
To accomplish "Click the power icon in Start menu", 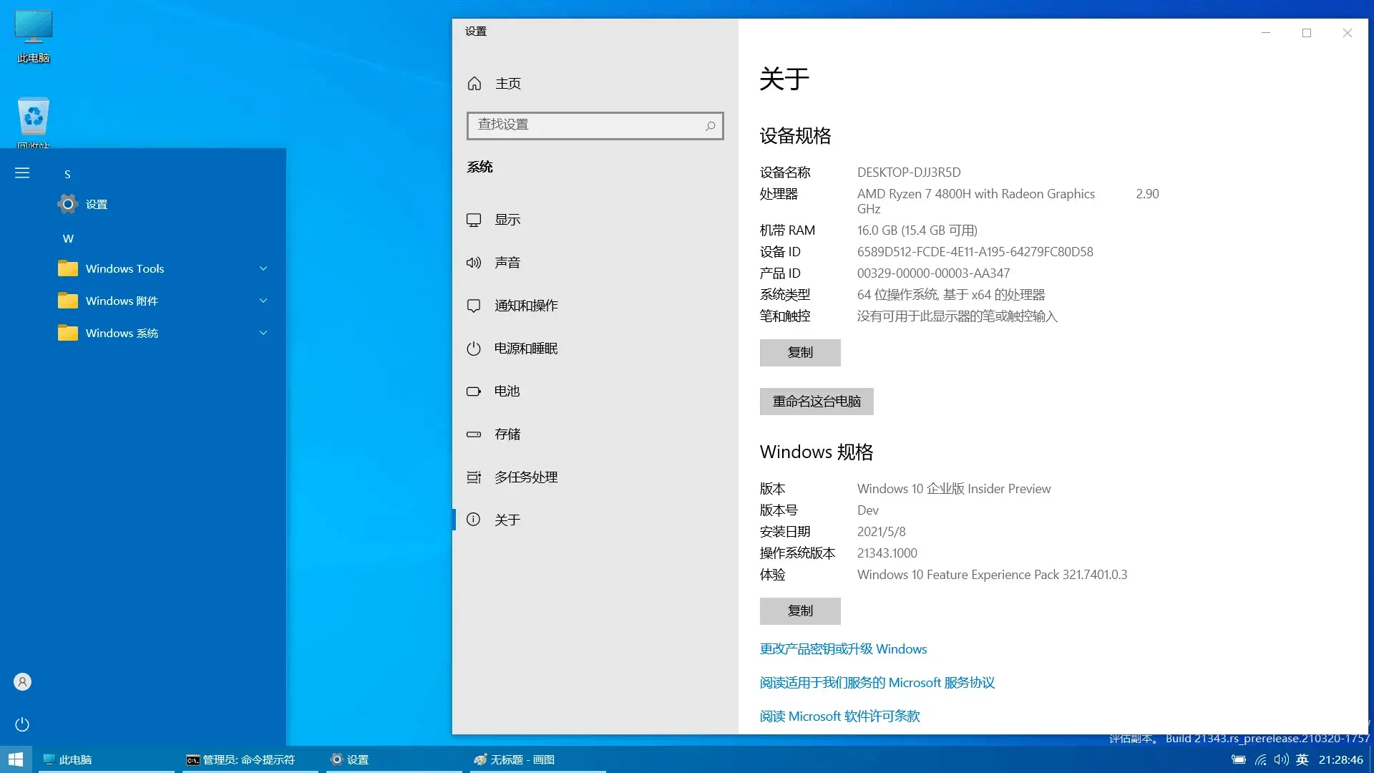I will click(22, 724).
